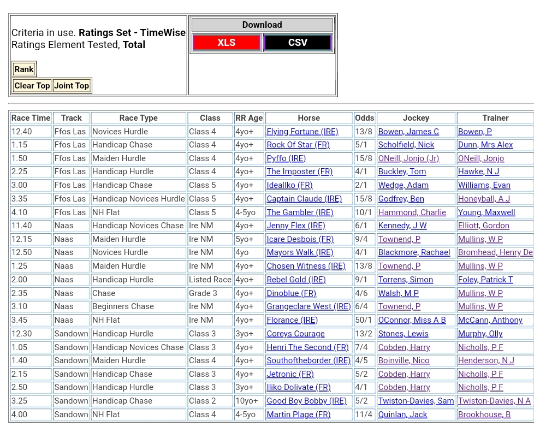Click the Race Time column header
Screen dimensions: 534x432
(31, 118)
